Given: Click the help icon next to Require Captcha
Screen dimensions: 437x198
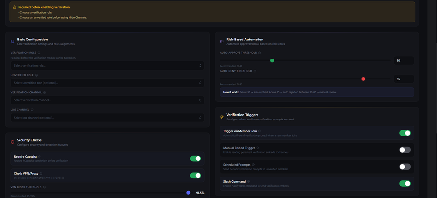Looking at the screenshot, I should (x=40, y=157).
